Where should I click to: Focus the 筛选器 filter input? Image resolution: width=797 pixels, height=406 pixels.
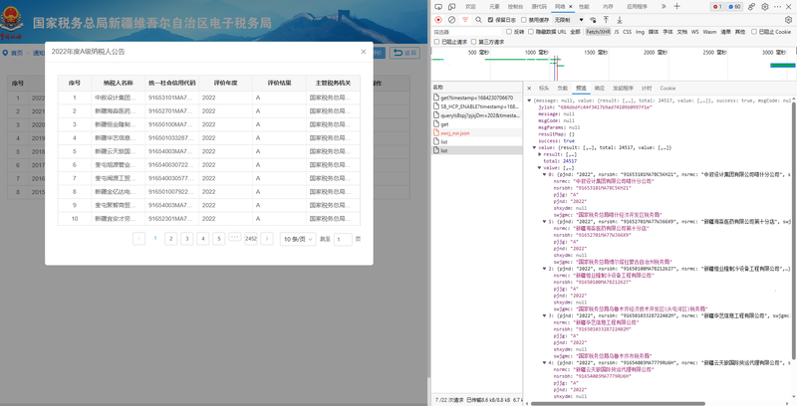[x=466, y=32]
